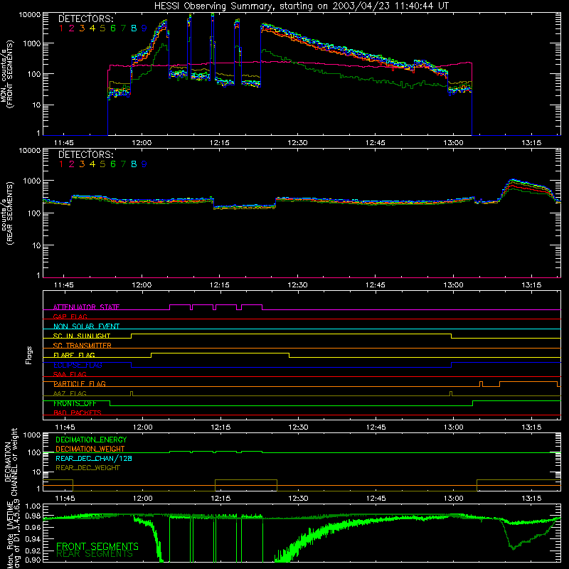Viewport: 569px width, 569px height.
Task: Select green detector 6 in front segments legend
Action: tap(113, 28)
